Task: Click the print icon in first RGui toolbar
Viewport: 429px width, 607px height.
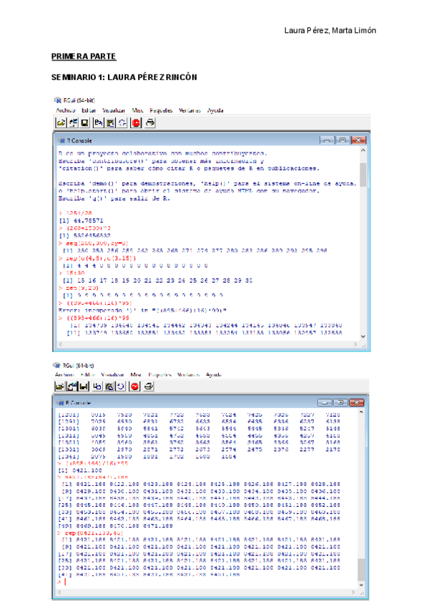Action: 150,122
